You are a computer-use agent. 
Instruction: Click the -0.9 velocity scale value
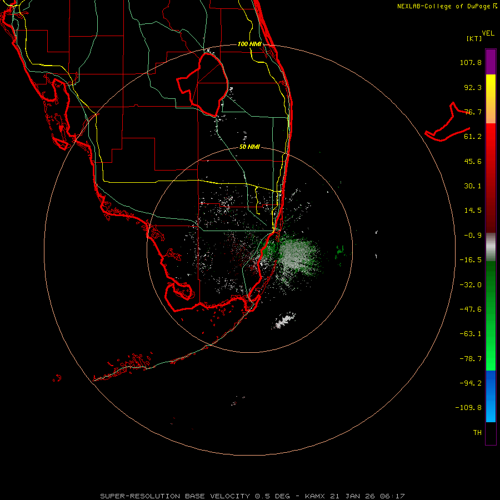pos(473,236)
